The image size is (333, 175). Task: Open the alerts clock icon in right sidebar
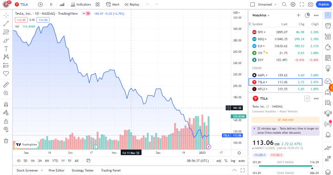(x=328, y=25)
